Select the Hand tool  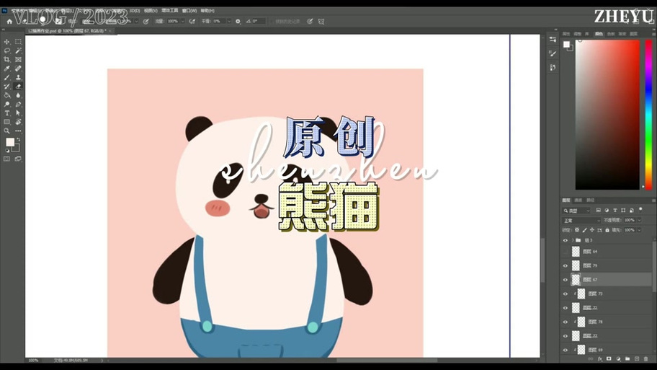pyautogui.click(x=18, y=122)
